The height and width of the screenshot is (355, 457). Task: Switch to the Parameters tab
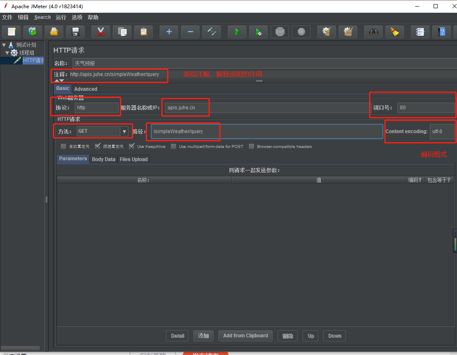pyautogui.click(x=73, y=159)
